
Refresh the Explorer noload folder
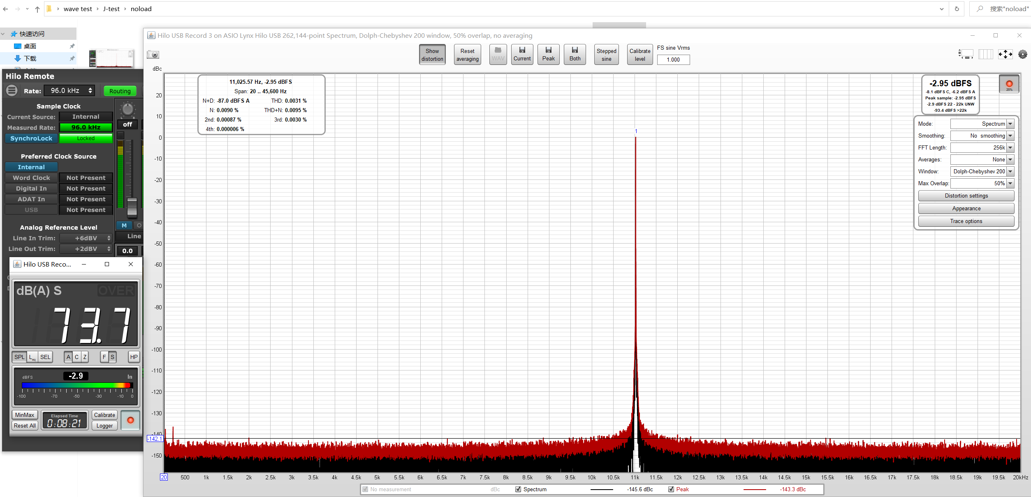point(957,9)
